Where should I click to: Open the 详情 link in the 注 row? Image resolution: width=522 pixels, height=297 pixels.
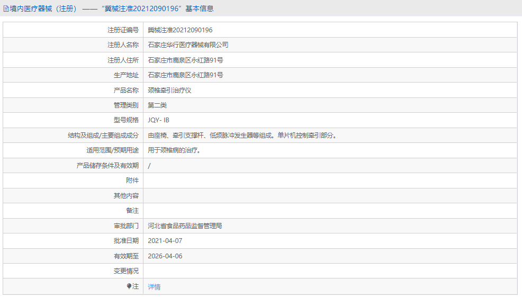point(154,287)
